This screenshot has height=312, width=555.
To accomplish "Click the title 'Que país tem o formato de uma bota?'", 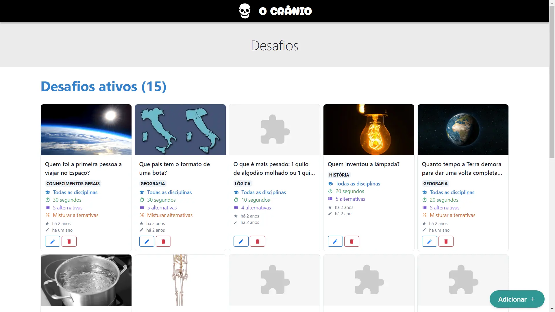I will 175,168.
